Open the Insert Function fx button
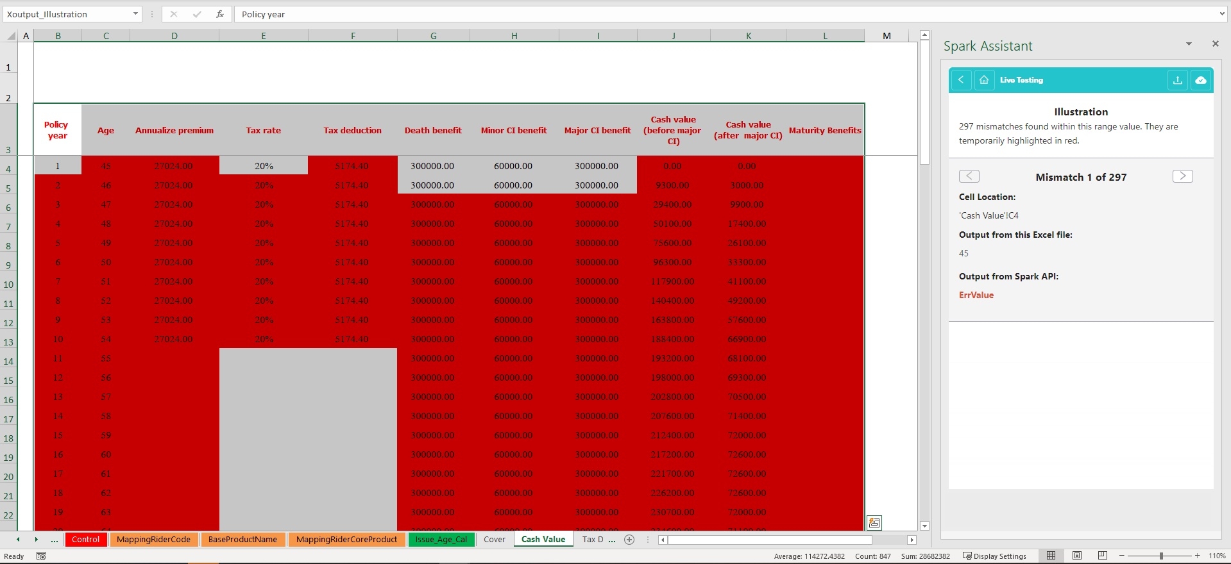 pos(219,14)
